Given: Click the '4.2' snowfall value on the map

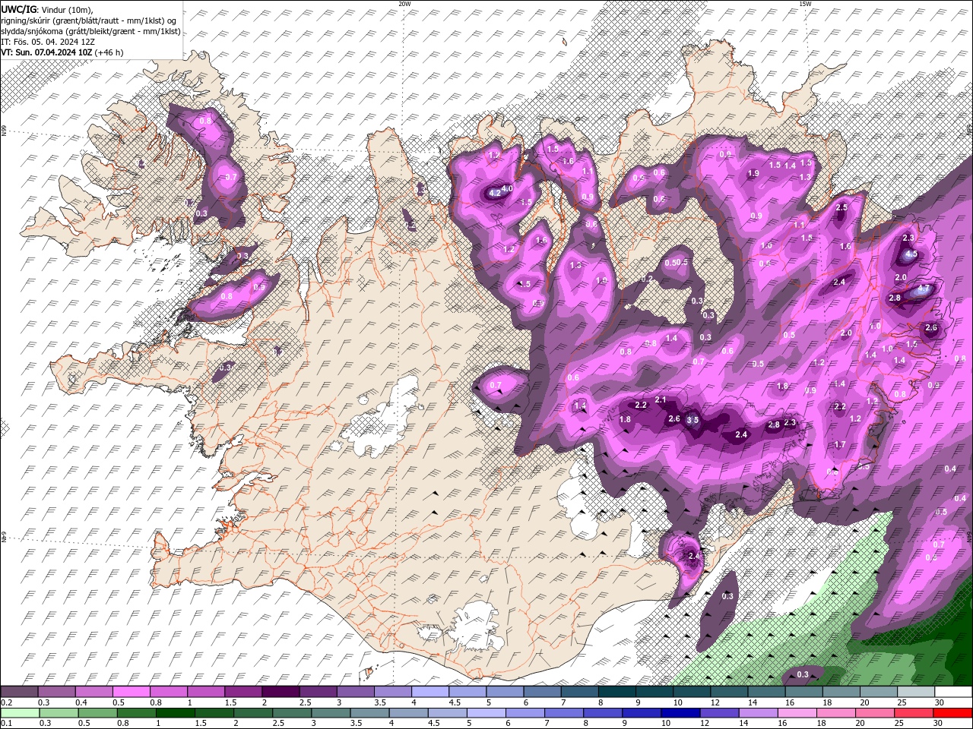Looking at the screenshot, I should pyautogui.click(x=494, y=194).
